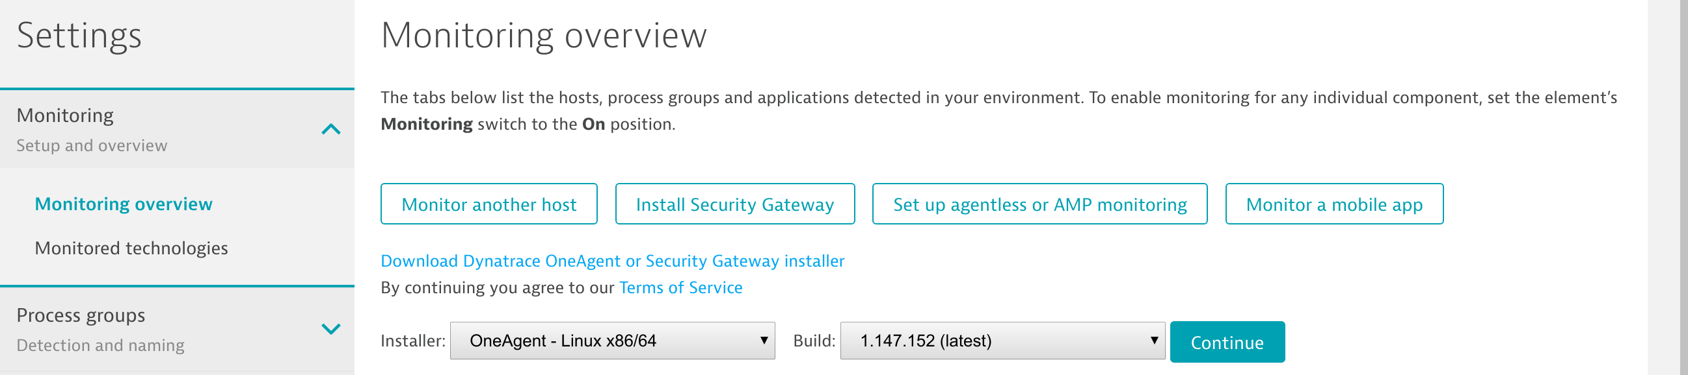Image resolution: width=1688 pixels, height=375 pixels.
Task: Choose Set up agentless or AMP monitoring
Action: [1039, 204]
